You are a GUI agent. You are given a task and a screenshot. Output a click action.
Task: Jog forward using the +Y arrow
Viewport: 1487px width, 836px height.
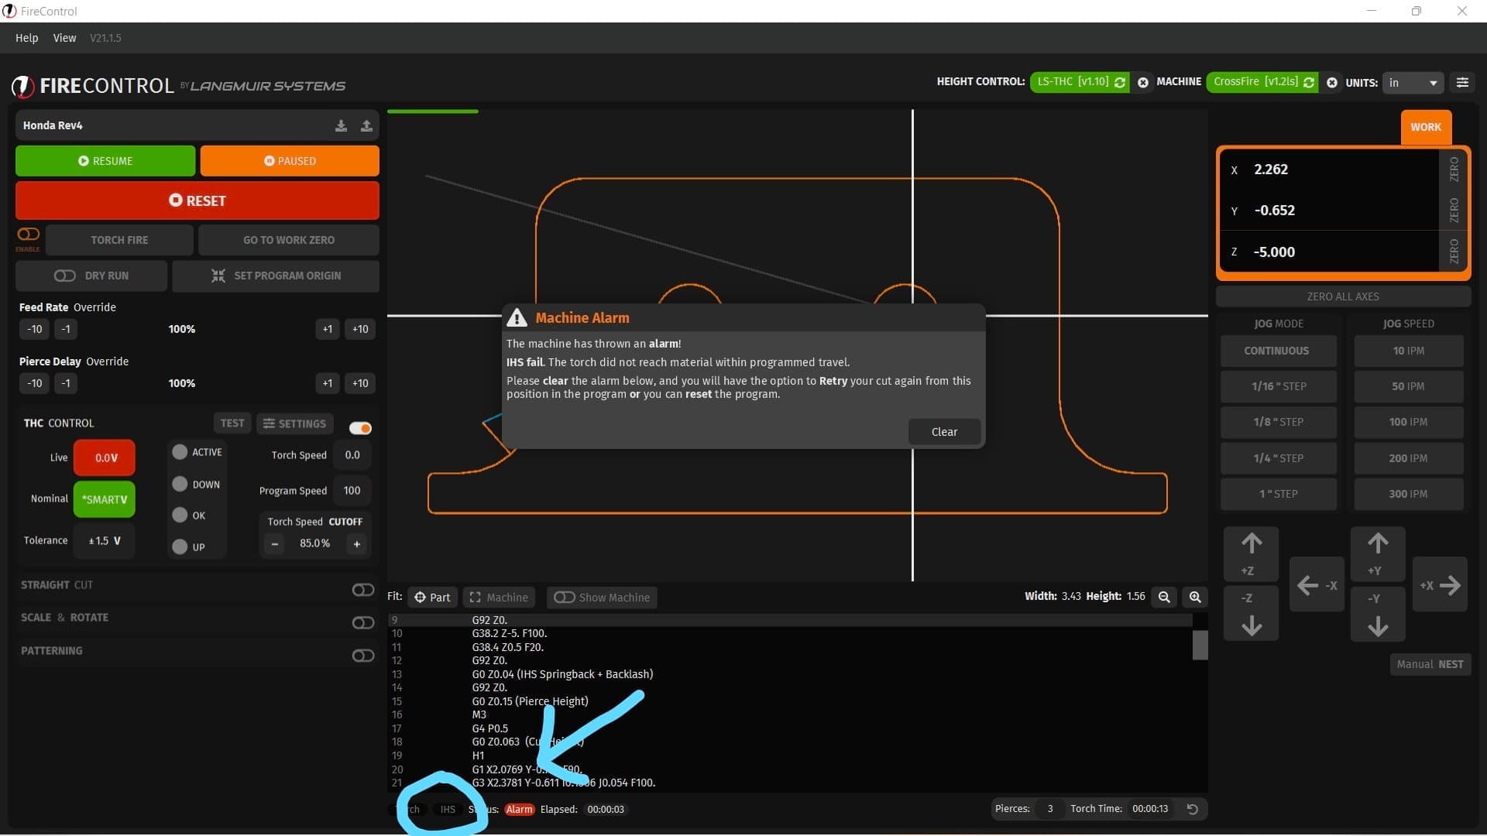(1377, 553)
